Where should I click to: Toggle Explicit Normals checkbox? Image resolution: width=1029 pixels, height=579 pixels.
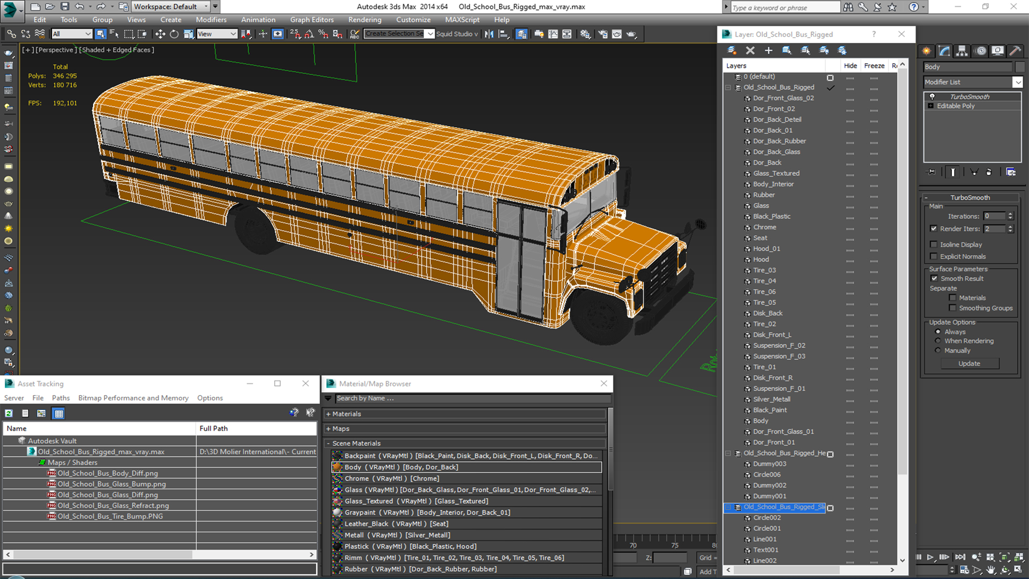click(934, 256)
